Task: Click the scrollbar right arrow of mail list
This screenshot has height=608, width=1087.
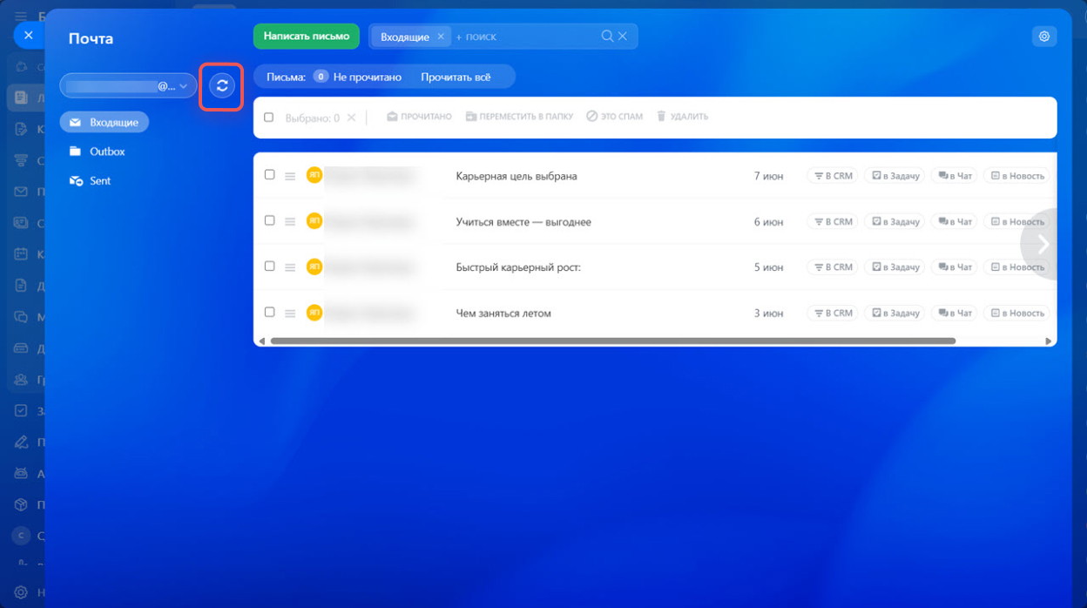Action: (x=1049, y=341)
